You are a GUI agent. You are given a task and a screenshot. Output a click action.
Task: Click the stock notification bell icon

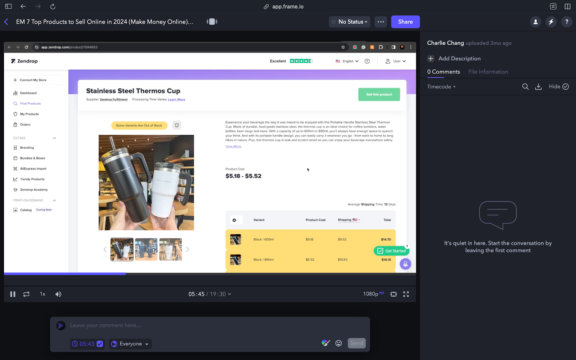[x=177, y=125]
